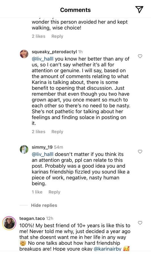
Task: Open @liv_halll mention in squeaky_pterodactyl's comment
Action: pos(42,59)
